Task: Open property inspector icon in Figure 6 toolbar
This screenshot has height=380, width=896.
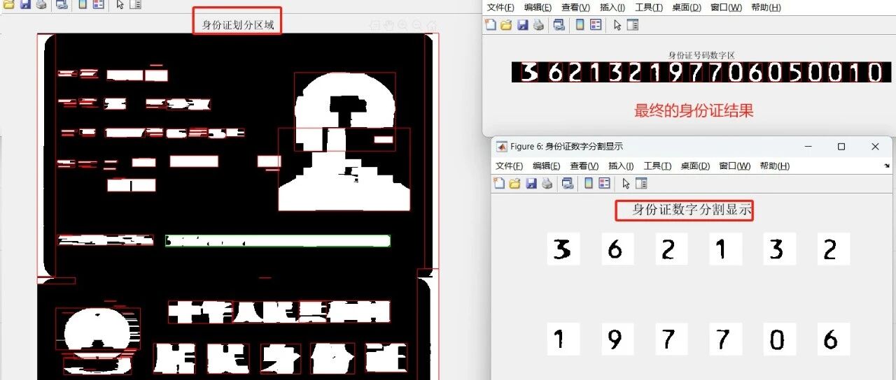Action: tap(640, 183)
